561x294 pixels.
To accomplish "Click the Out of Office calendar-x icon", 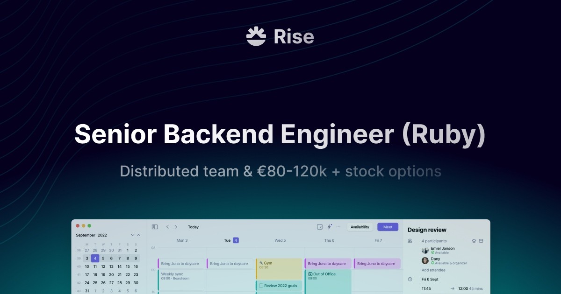I will pyautogui.click(x=310, y=274).
